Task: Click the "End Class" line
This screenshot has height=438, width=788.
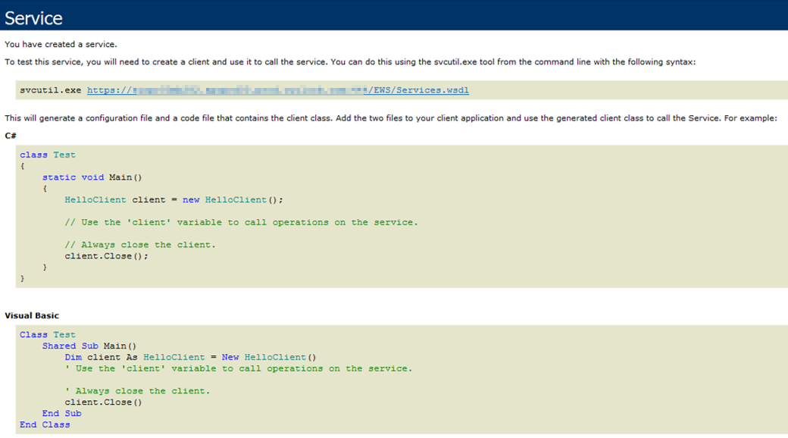Action: pos(45,424)
